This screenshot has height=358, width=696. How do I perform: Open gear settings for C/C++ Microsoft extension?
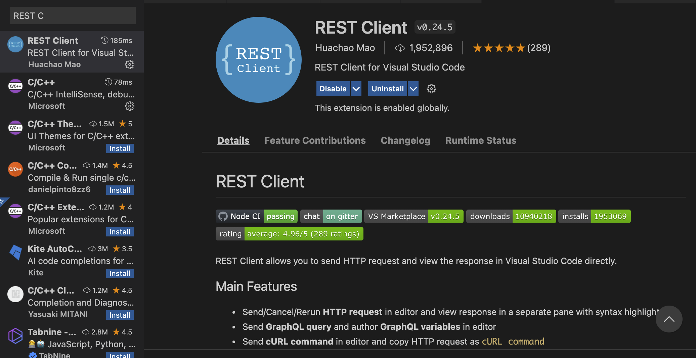tap(130, 106)
